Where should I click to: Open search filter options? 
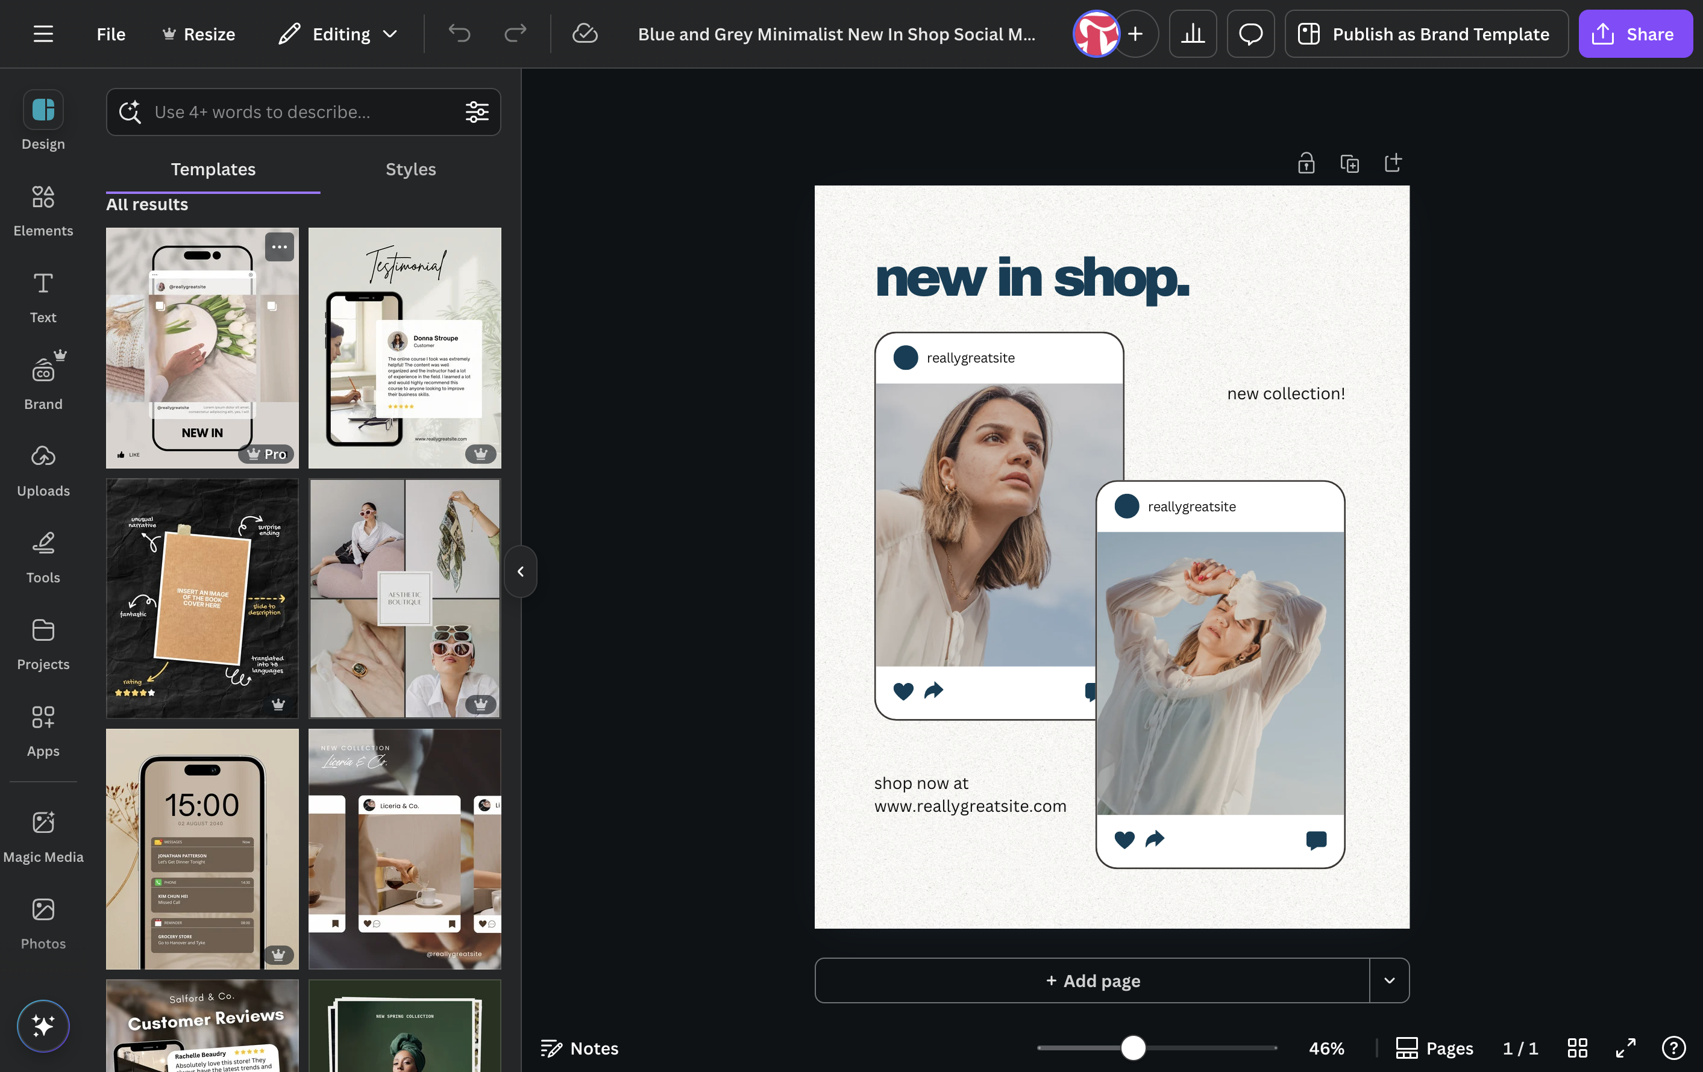477,111
